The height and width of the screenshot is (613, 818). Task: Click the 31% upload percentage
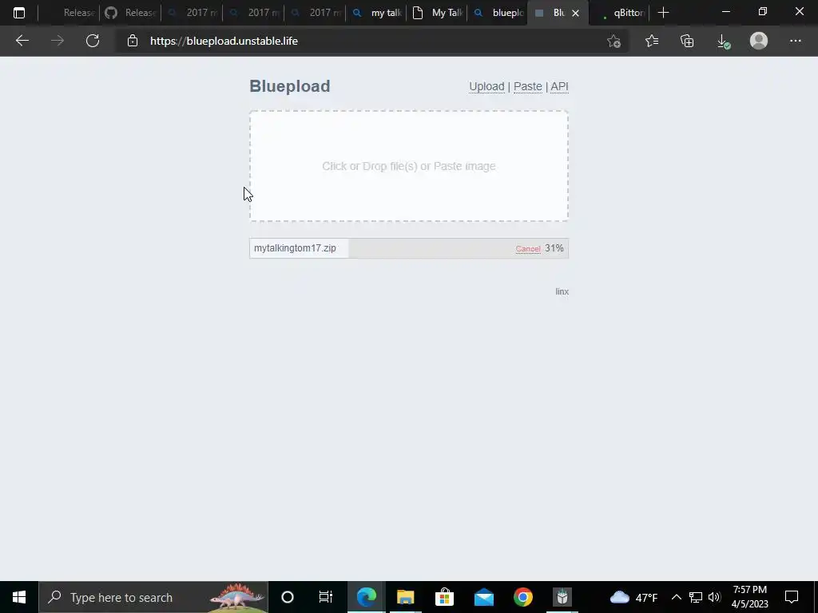coord(554,248)
